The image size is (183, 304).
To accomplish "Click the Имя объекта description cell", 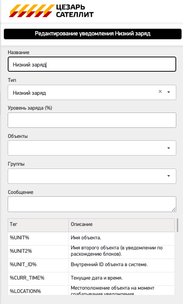I will click(121, 238).
